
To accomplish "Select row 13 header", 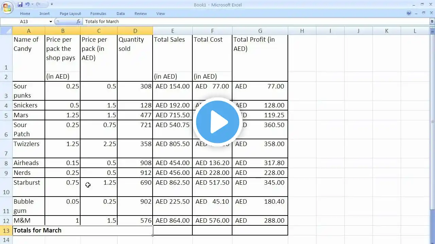I will [6, 230].
